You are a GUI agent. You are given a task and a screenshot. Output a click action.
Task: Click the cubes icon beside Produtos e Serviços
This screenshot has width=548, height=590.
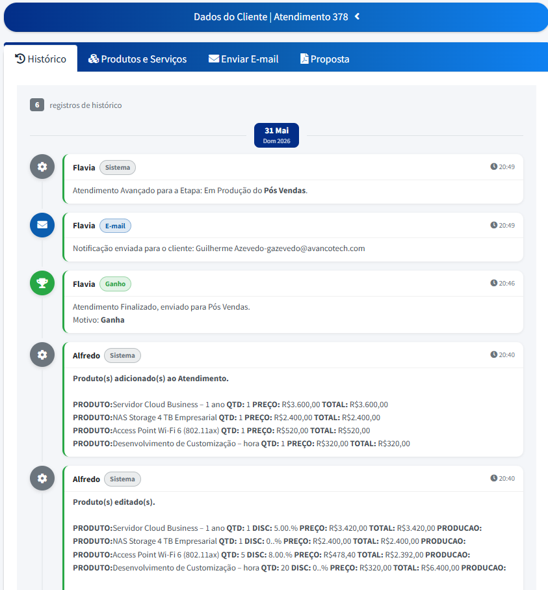(x=93, y=59)
